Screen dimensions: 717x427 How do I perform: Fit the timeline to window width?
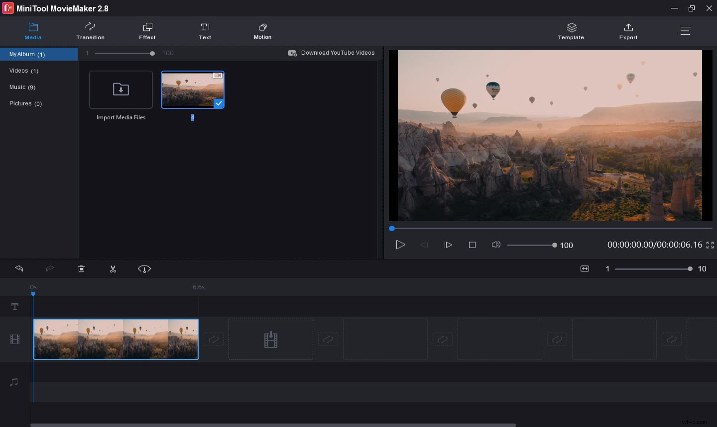pyautogui.click(x=585, y=268)
